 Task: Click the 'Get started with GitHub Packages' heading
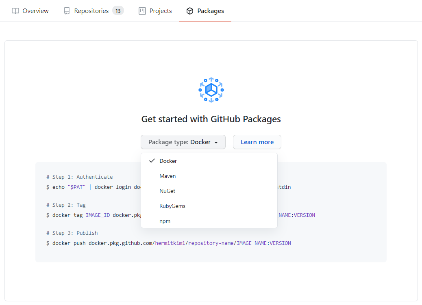(x=211, y=119)
